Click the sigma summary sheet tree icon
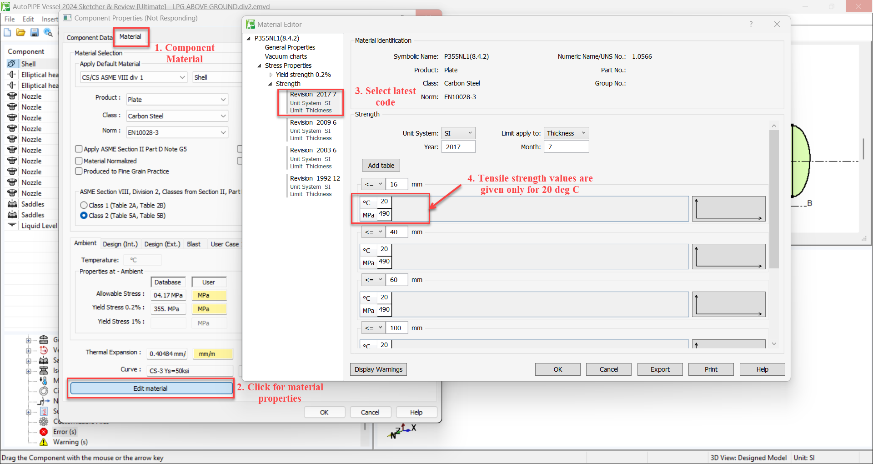873x464 pixels. click(x=44, y=411)
